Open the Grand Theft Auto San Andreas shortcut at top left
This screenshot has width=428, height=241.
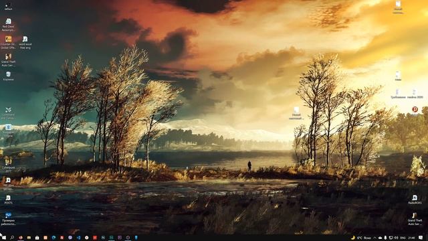point(8,60)
